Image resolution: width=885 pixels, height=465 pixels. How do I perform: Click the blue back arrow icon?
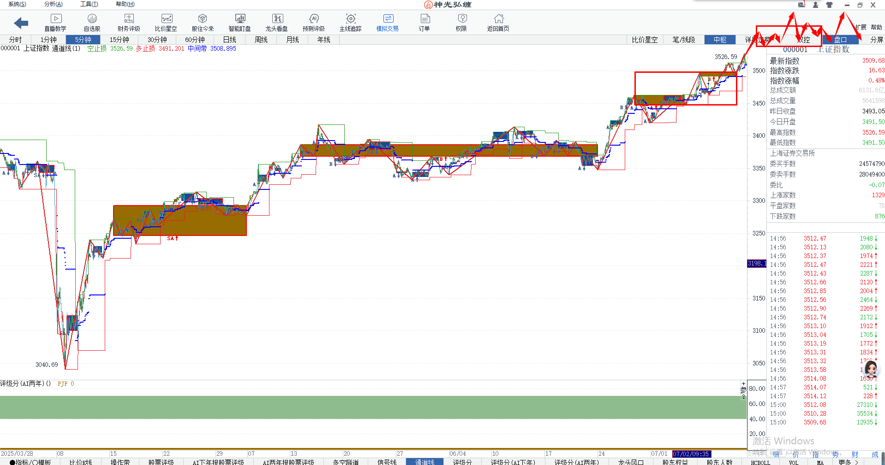21,23
